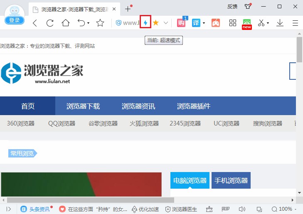Click 优化加速 rocket in status bar
This screenshot has width=303, height=214.
[x=145, y=209]
